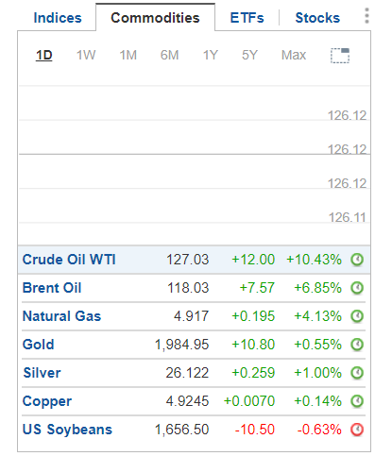Click the red clock icon for US Soybeans
392x456 pixels.
coord(357,430)
